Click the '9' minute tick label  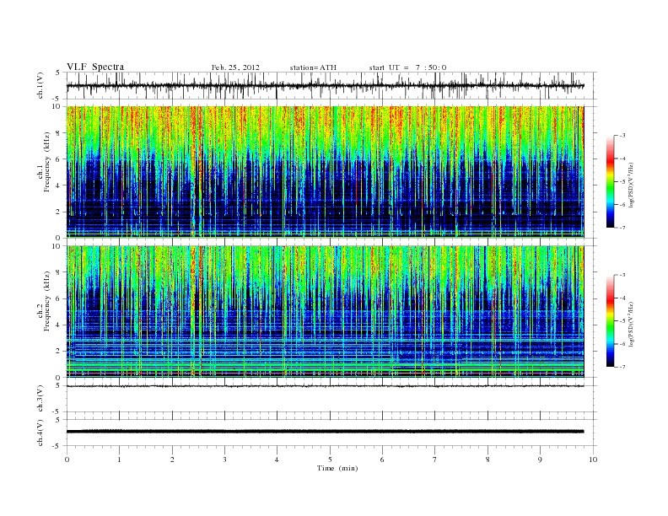pyautogui.click(x=540, y=460)
